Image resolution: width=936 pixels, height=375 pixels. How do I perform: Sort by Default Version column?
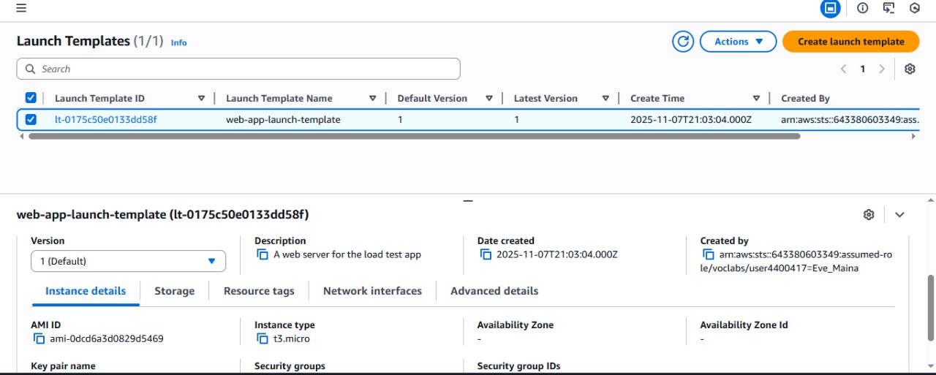[488, 98]
